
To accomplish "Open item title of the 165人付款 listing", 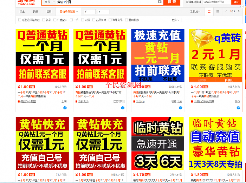I will [215, 94].
